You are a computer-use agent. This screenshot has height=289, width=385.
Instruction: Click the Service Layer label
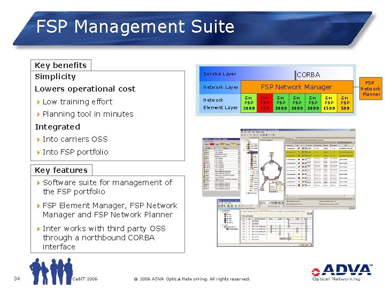point(220,74)
